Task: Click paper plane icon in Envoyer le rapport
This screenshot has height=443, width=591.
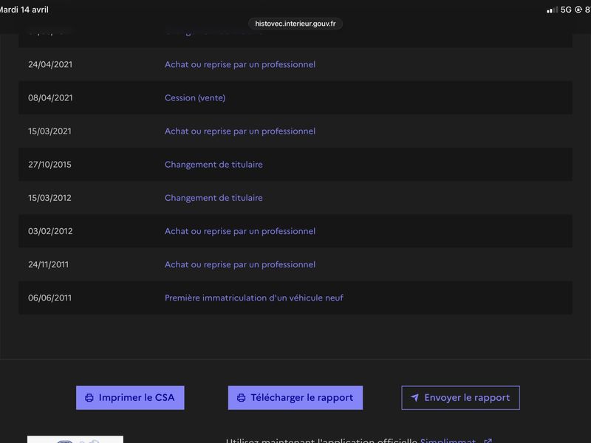Action: point(414,397)
